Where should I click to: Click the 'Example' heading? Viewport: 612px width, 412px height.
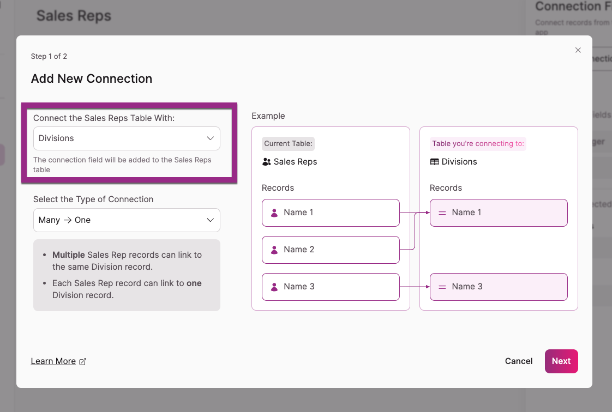[268, 116]
